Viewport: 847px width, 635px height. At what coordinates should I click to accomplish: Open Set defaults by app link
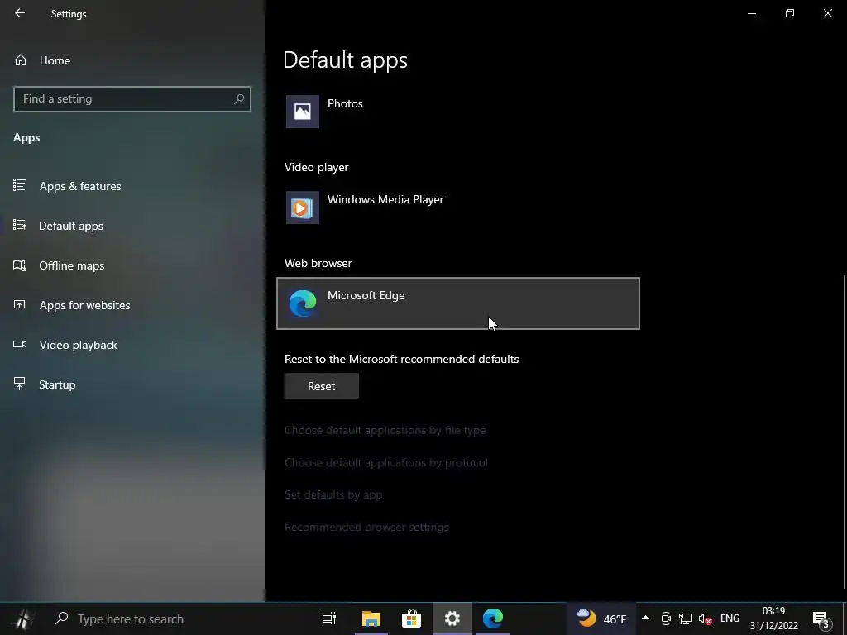pos(333,494)
